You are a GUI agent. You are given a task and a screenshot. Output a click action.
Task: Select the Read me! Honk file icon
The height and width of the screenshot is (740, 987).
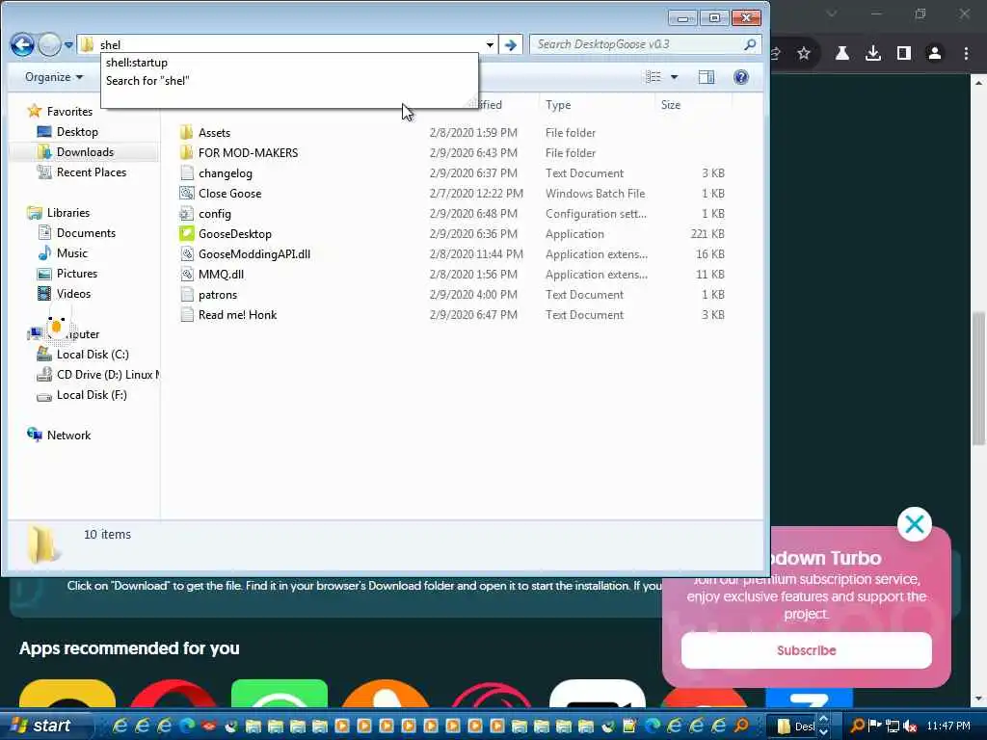[x=186, y=314]
